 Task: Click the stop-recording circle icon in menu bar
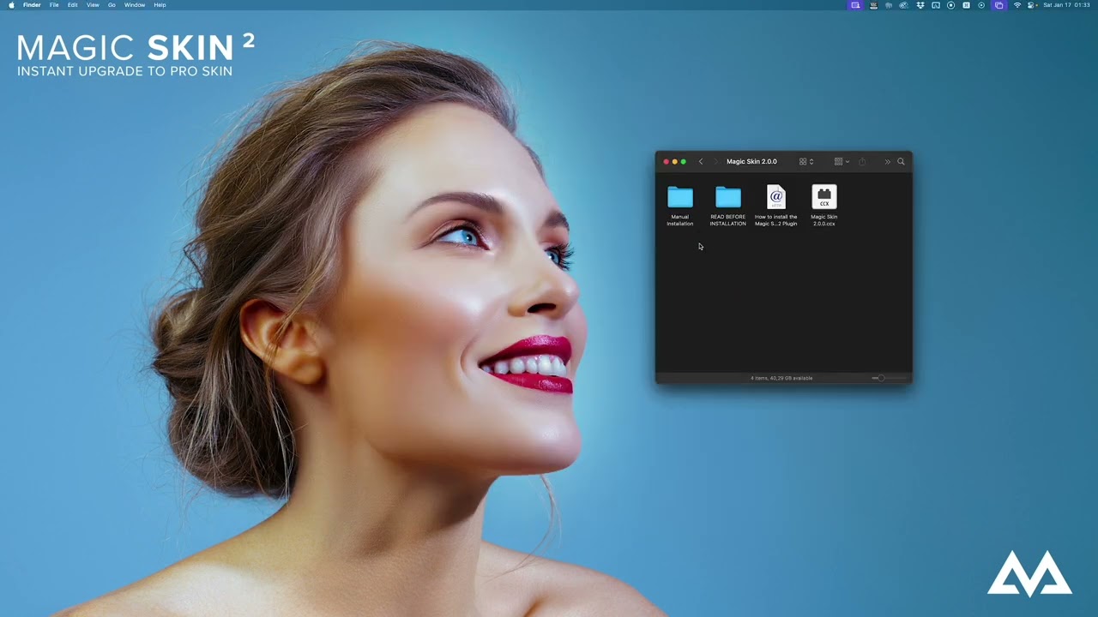pos(950,5)
